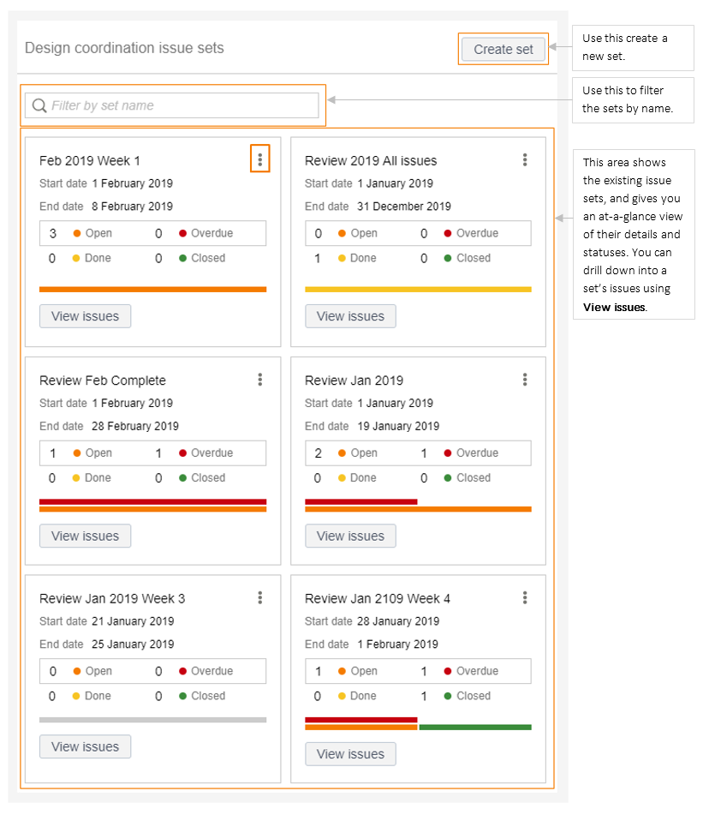Open Review Jan 2109 Week 4 options menu
The image size is (703, 815).
(x=525, y=597)
